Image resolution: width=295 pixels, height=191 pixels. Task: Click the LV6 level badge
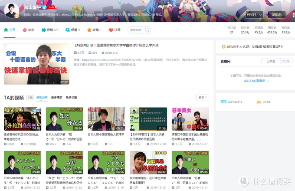click(x=52, y=7)
